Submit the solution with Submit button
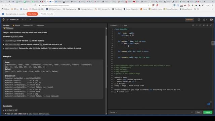The height and width of the screenshot is (121, 215). [208, 112]
